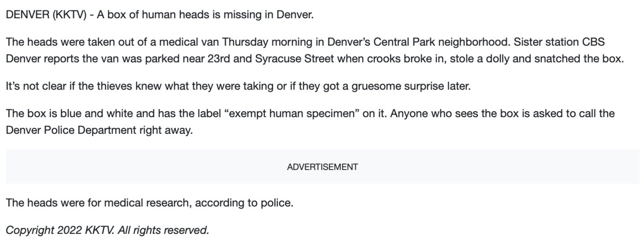644x247 pixels.
Task: Click the words "Denver Police Department"
Action: coord(70,130)
